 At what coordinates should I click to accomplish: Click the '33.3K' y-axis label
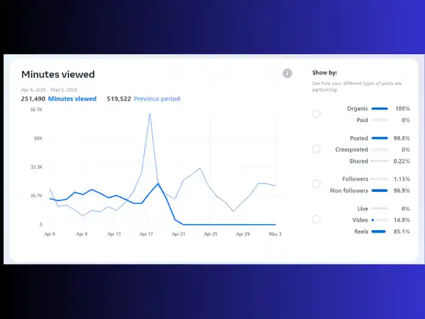(36, 167)
